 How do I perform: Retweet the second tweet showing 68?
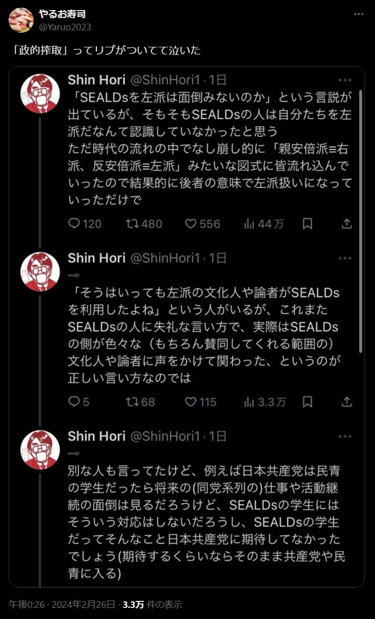click(132, 401)
